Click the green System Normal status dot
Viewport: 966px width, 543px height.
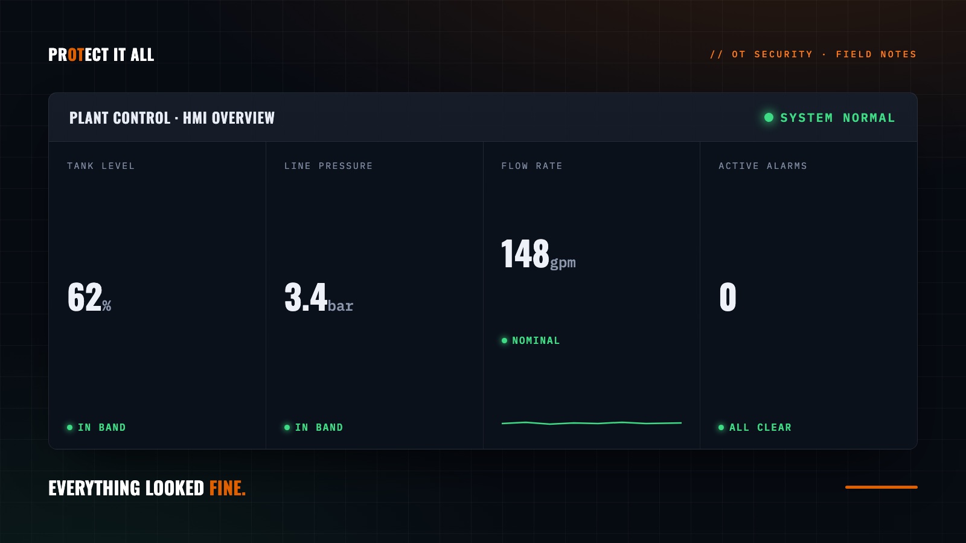tap(769, 118)
